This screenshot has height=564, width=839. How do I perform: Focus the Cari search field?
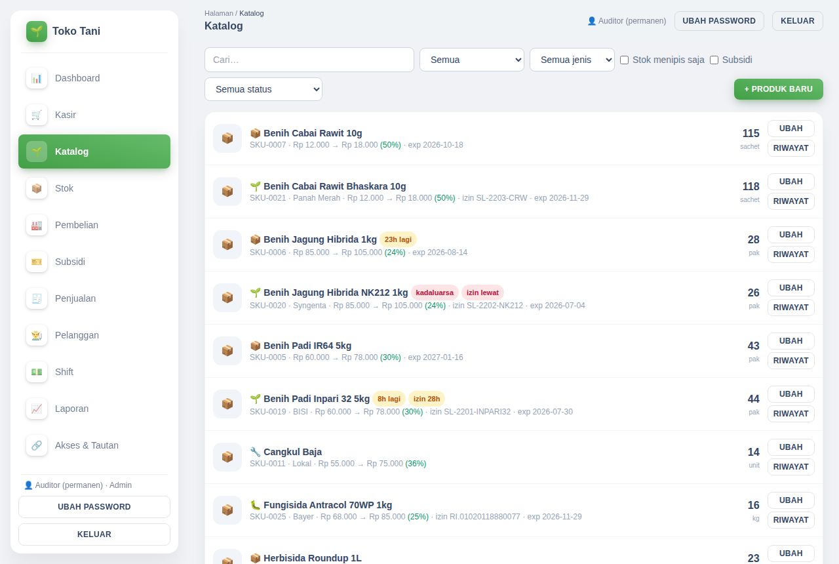click(309, 60)
